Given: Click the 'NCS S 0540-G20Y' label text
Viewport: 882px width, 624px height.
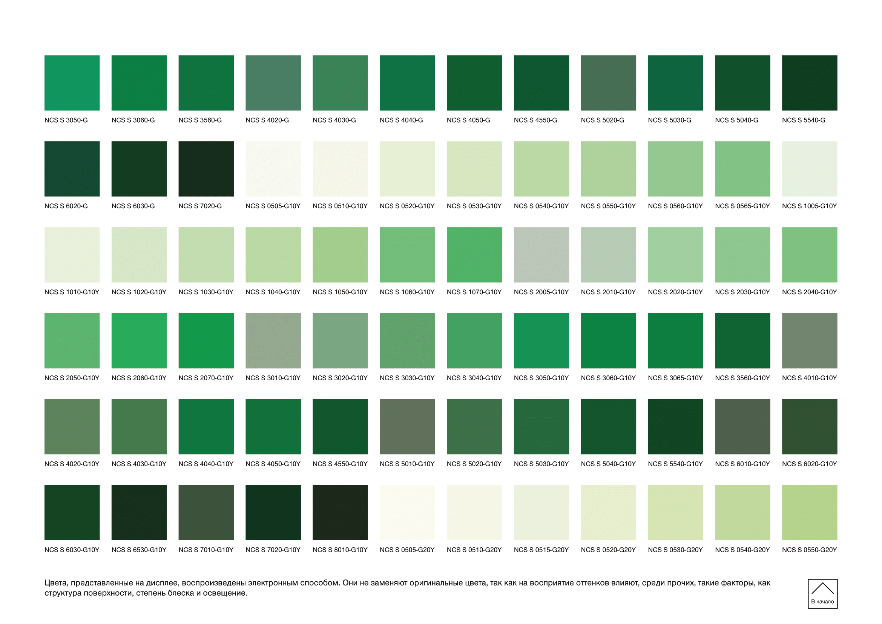Looking at the screenshot, I should pyautogui.click(x=742, y=550).
